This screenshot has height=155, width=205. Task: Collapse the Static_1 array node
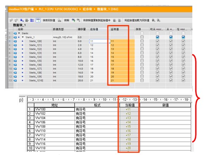click(23, 37)
